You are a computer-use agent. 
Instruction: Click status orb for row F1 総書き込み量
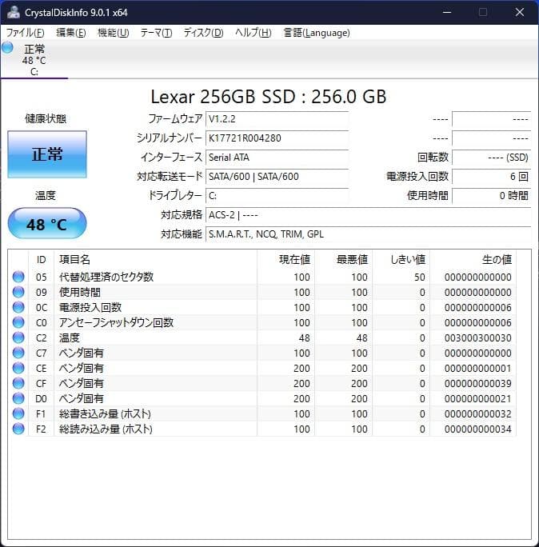coord(18,413)
